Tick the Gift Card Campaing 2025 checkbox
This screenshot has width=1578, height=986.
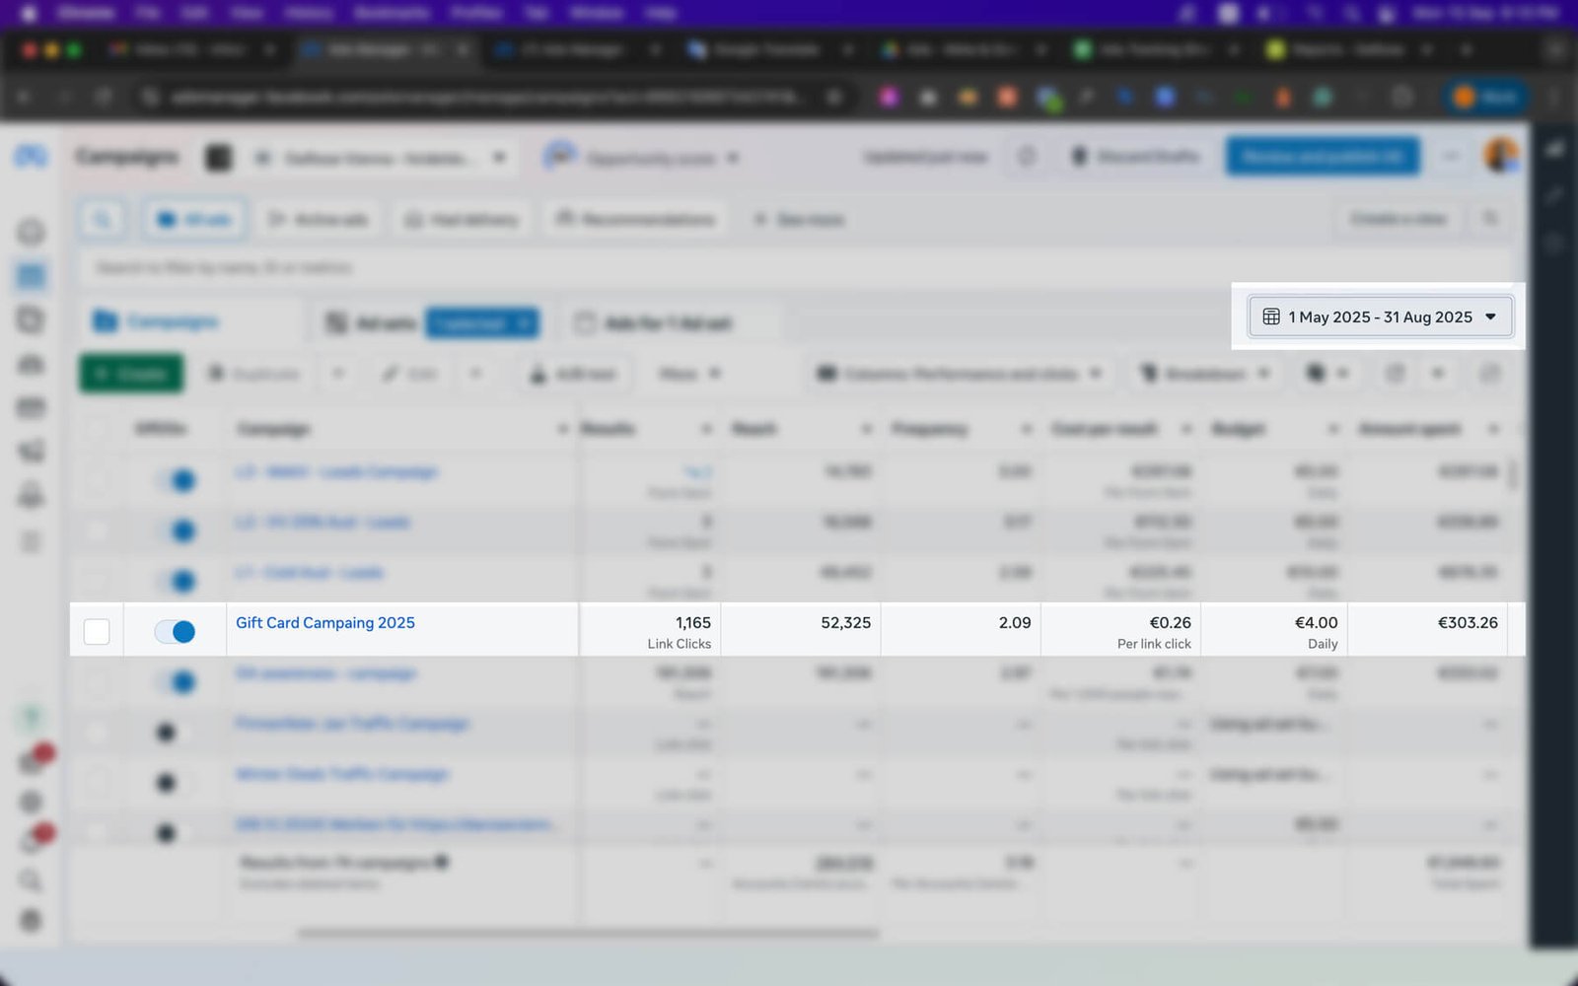(97, 631)
